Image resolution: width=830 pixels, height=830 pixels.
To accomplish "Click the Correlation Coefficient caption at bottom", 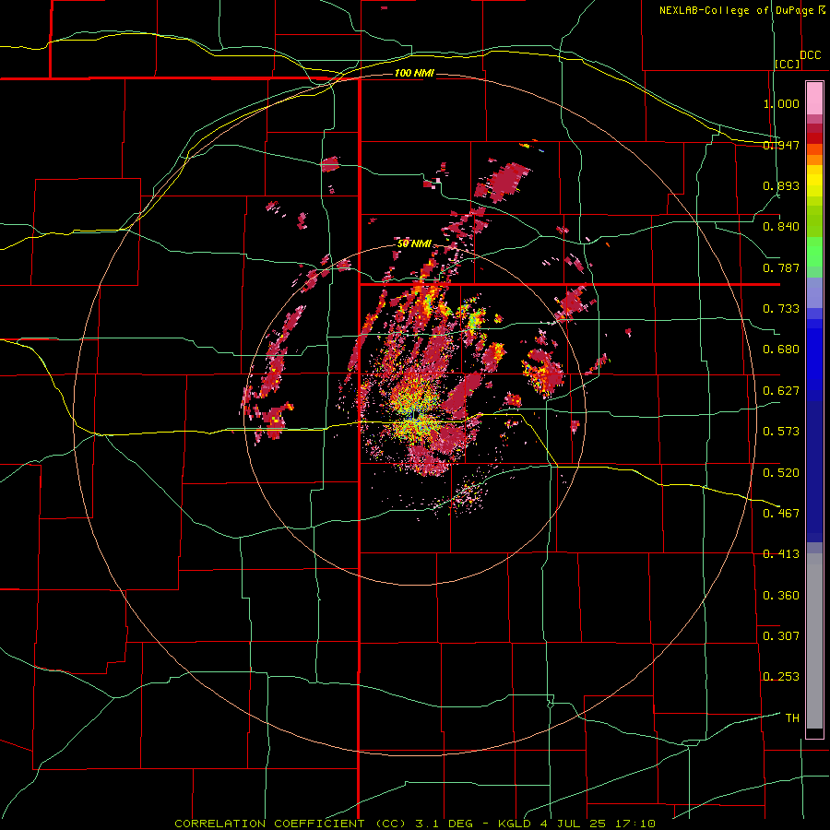I will point(415,824).
